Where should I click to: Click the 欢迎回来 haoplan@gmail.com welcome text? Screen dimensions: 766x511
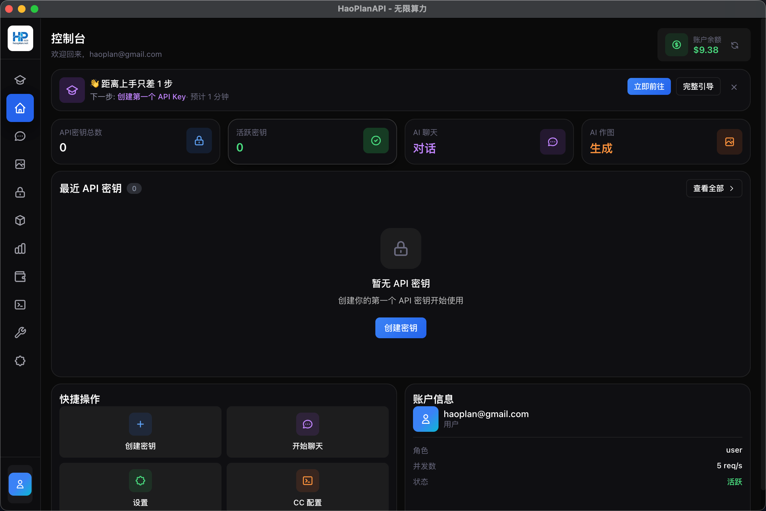tap(107, 54)
